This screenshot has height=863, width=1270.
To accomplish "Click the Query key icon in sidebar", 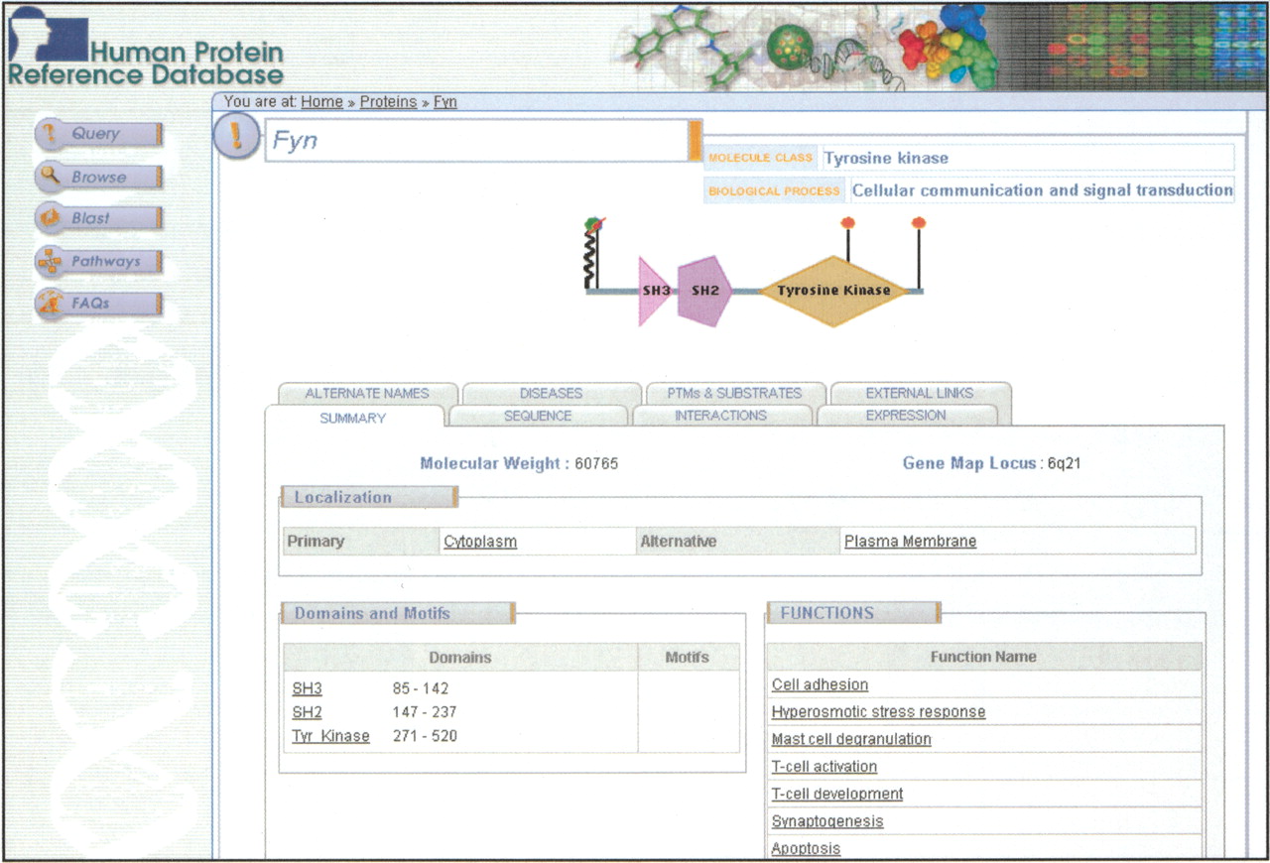I will (50, 134).
